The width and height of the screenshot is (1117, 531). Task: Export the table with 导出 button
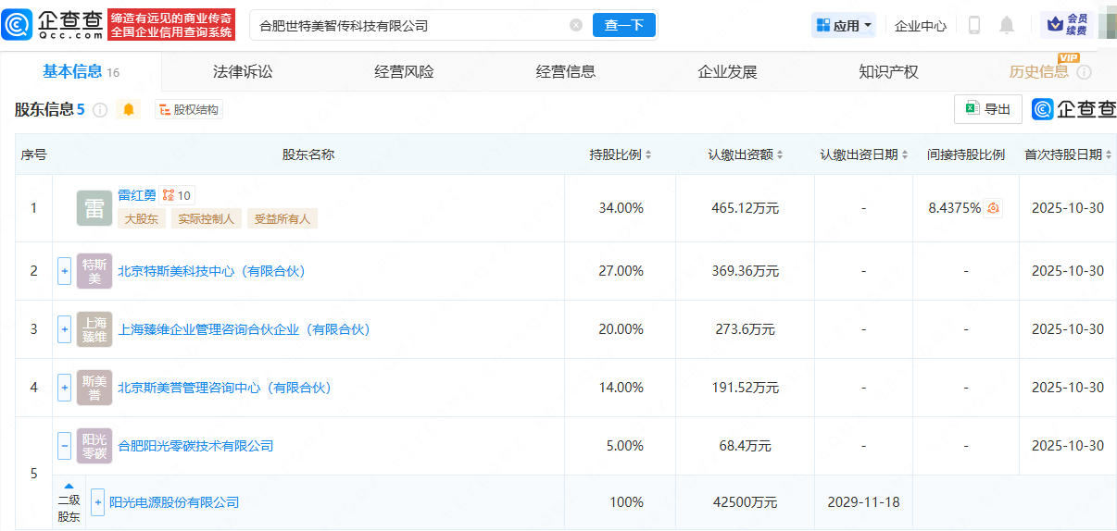(988, 109)
